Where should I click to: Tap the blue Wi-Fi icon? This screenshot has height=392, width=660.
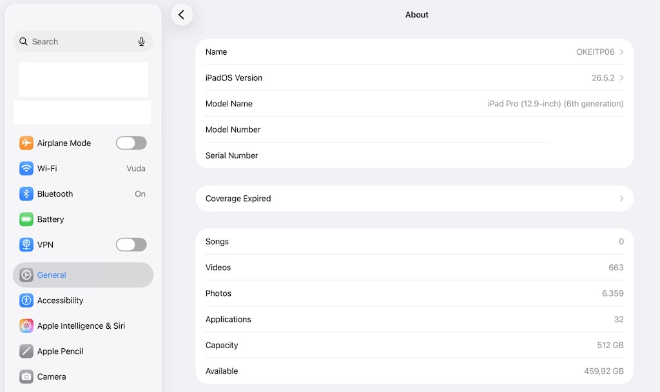(x=26, y=168)
